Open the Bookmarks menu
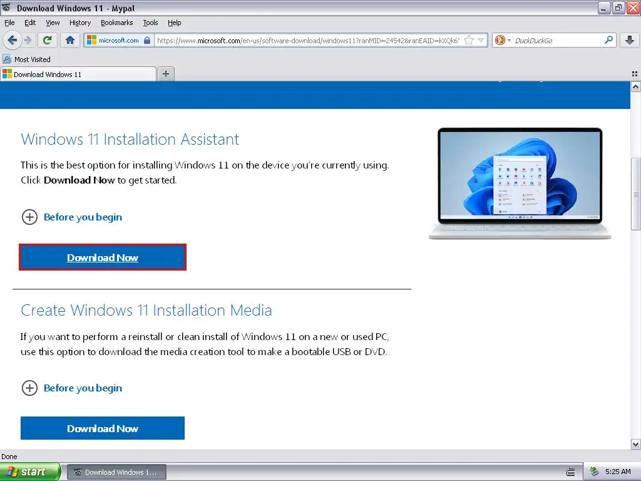 (116, 23)
